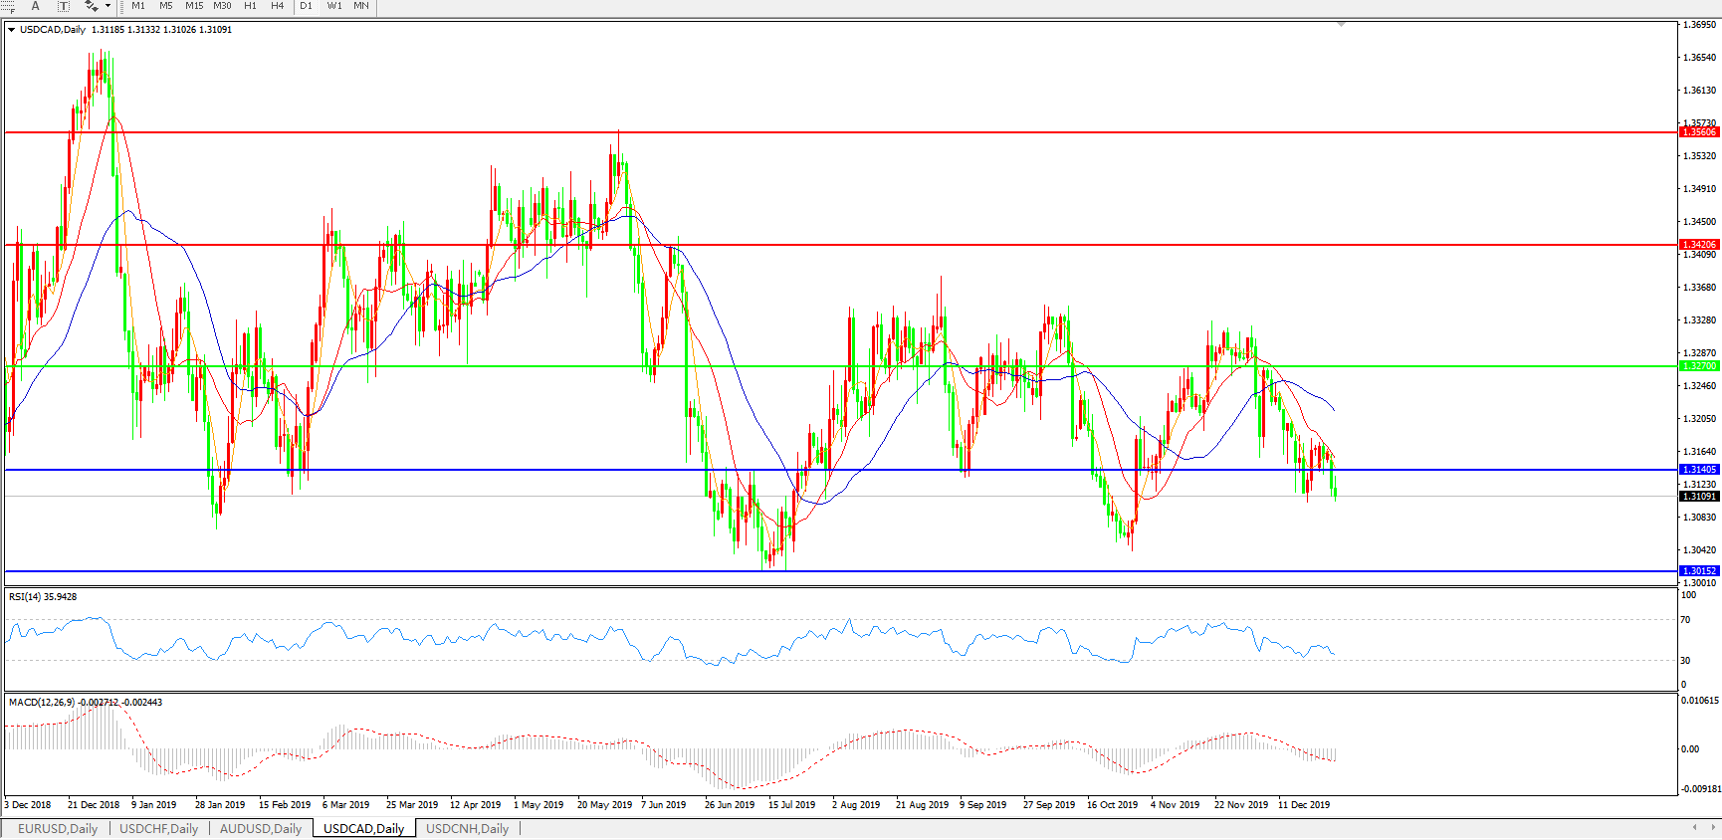
Task: Click the chart shift marker triangle
Action: tap(1341, 24)
